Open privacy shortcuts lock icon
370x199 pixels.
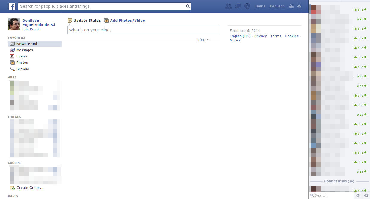tap(291, 6)
